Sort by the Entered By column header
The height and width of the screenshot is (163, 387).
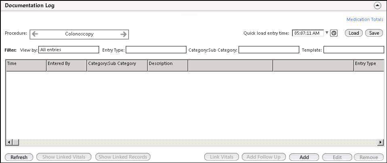pyautogui.click(x=67, y=65)
